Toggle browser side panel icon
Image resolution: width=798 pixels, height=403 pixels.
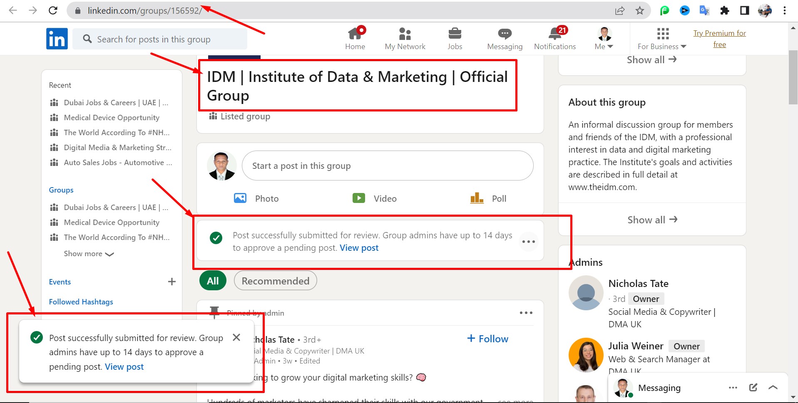pos(745,10)
